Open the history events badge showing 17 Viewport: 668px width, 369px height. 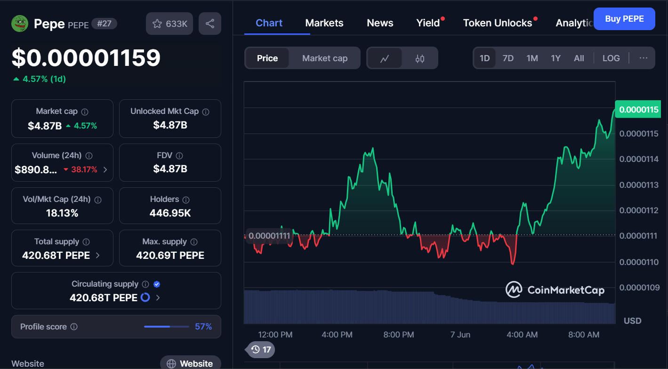tap(261, 349)
